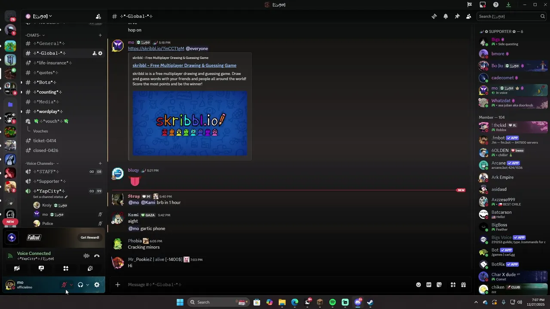Open Bo Jiu's member profile
Viewport: 550px width, 309px height.
pos(513,66)
